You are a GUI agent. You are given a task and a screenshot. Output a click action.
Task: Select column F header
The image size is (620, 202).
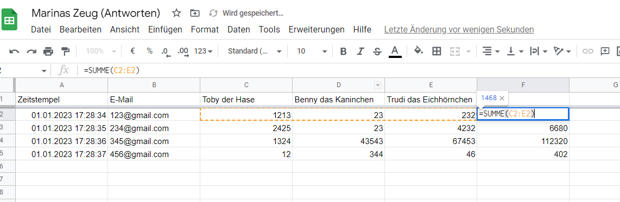[x=523, y=85]
